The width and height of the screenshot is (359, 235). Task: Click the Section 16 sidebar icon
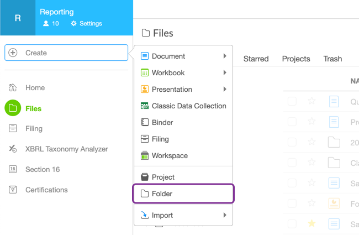tap(13, 169)
